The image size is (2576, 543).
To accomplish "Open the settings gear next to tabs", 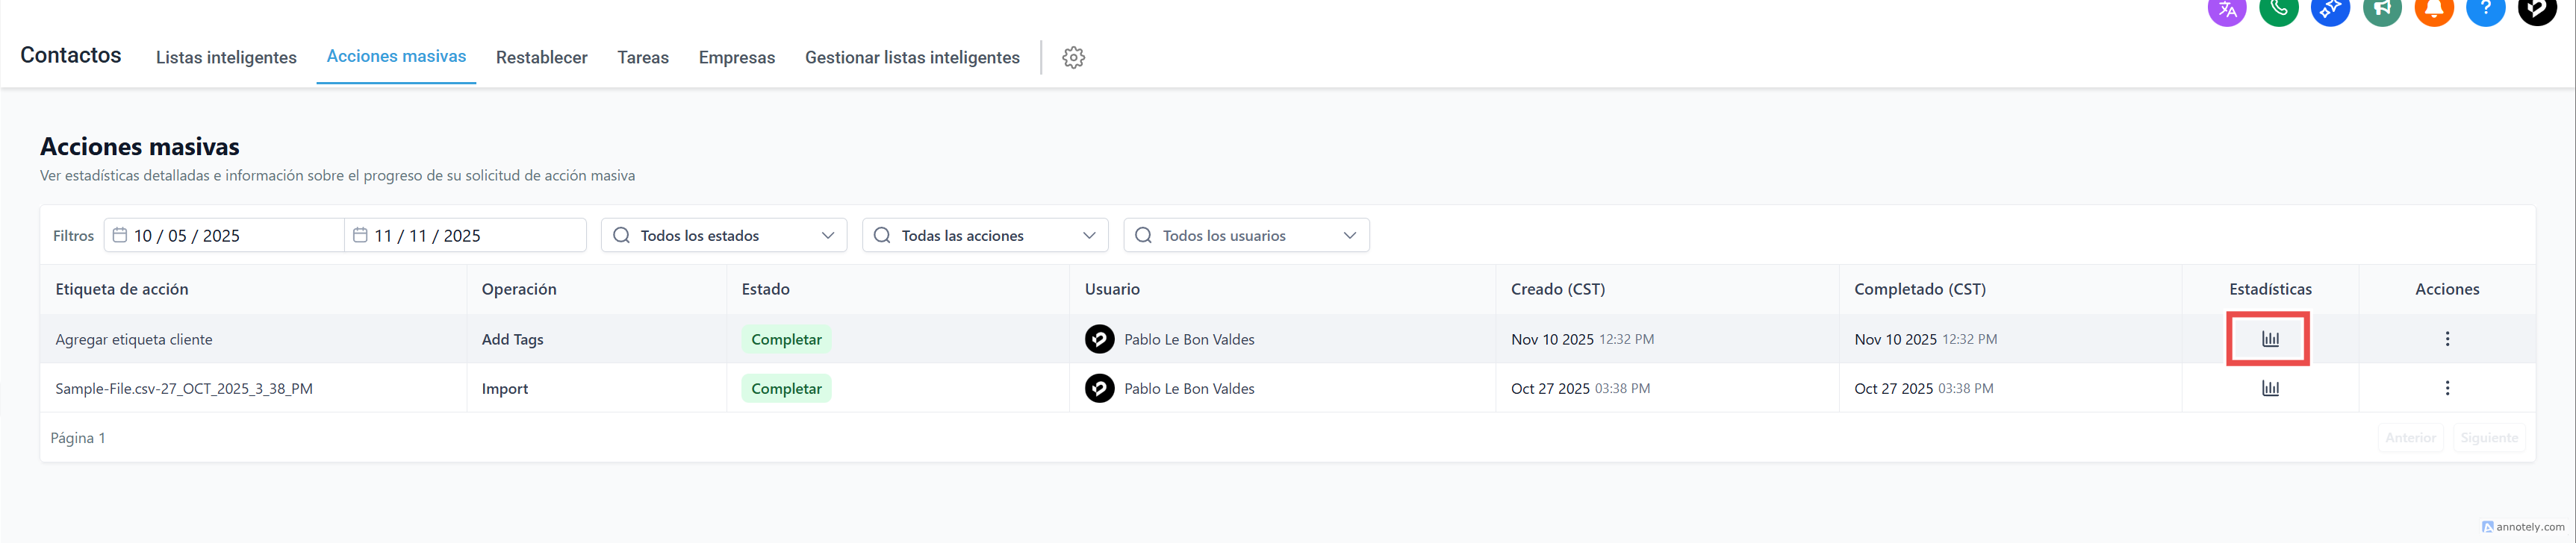I will (1073, 58).
